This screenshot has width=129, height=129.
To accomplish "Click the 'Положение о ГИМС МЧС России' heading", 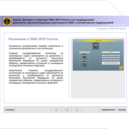I will pos(33,39).
